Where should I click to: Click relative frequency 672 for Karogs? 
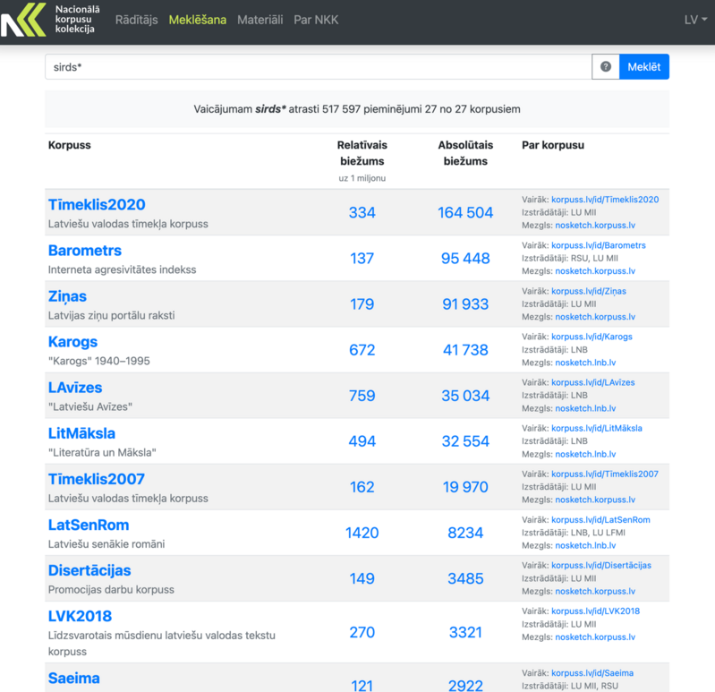[x=362, y=350]
